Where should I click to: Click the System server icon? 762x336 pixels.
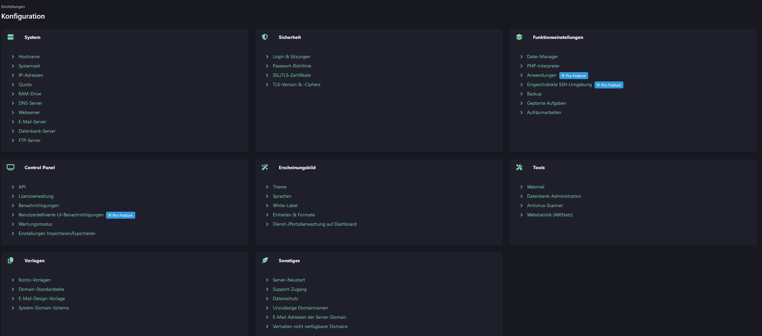tap(11, 37)
